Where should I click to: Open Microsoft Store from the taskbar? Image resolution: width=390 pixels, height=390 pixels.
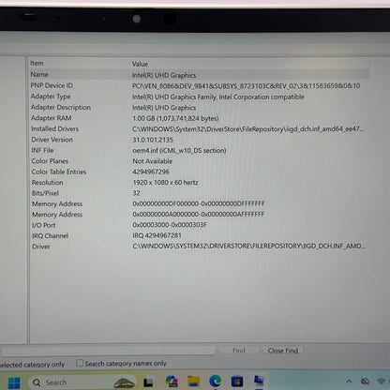pos(237,381)
